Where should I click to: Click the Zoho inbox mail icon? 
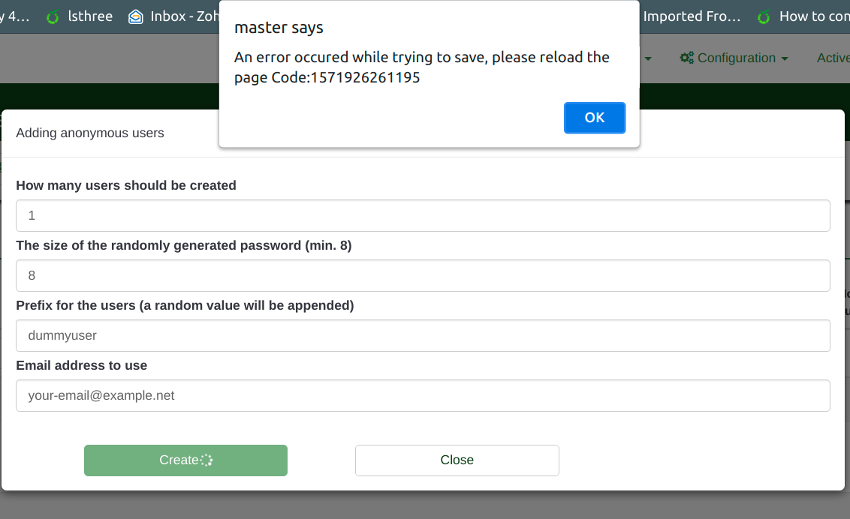[136, 16]
